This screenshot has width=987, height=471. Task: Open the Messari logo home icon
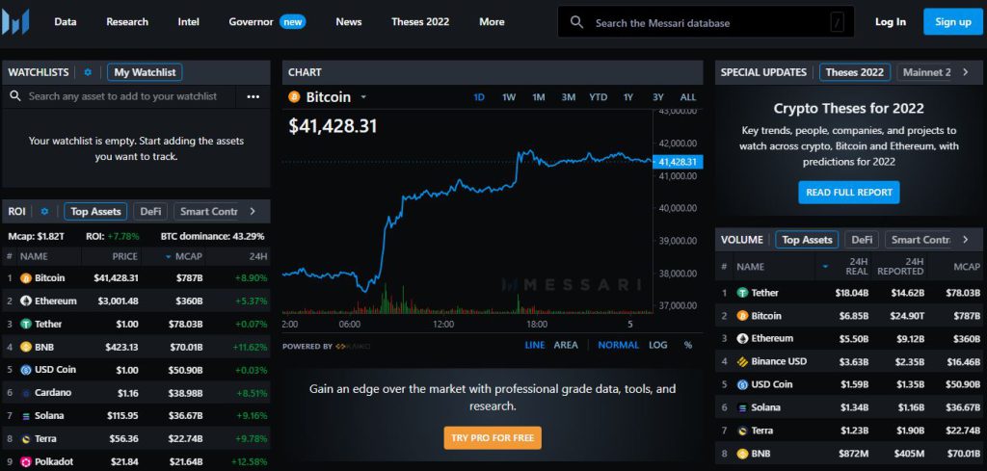14,21
